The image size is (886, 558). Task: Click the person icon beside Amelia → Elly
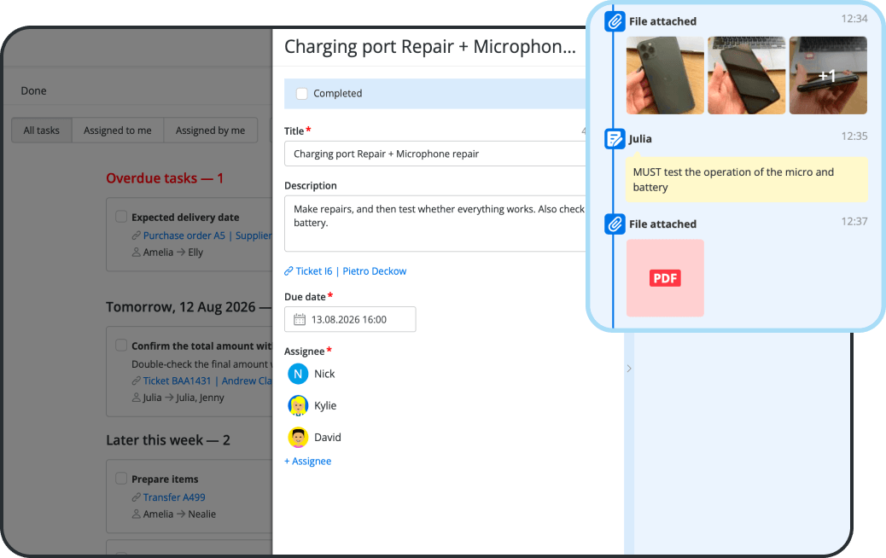coord(137,253)
